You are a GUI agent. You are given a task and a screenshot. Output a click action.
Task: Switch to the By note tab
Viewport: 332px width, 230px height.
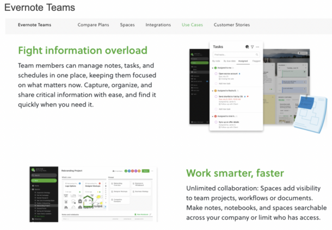tap(216, 61)
